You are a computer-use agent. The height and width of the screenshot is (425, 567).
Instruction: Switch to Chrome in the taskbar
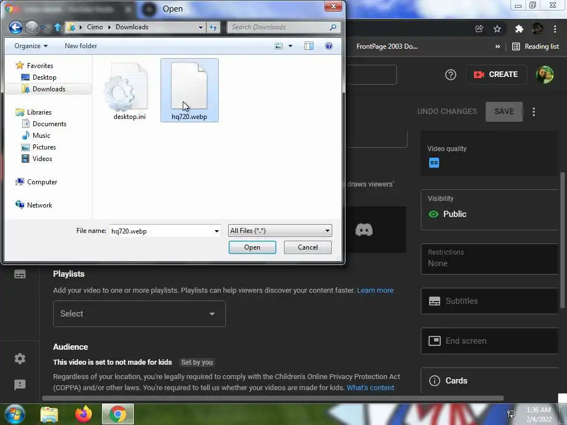tap(118, 414)
